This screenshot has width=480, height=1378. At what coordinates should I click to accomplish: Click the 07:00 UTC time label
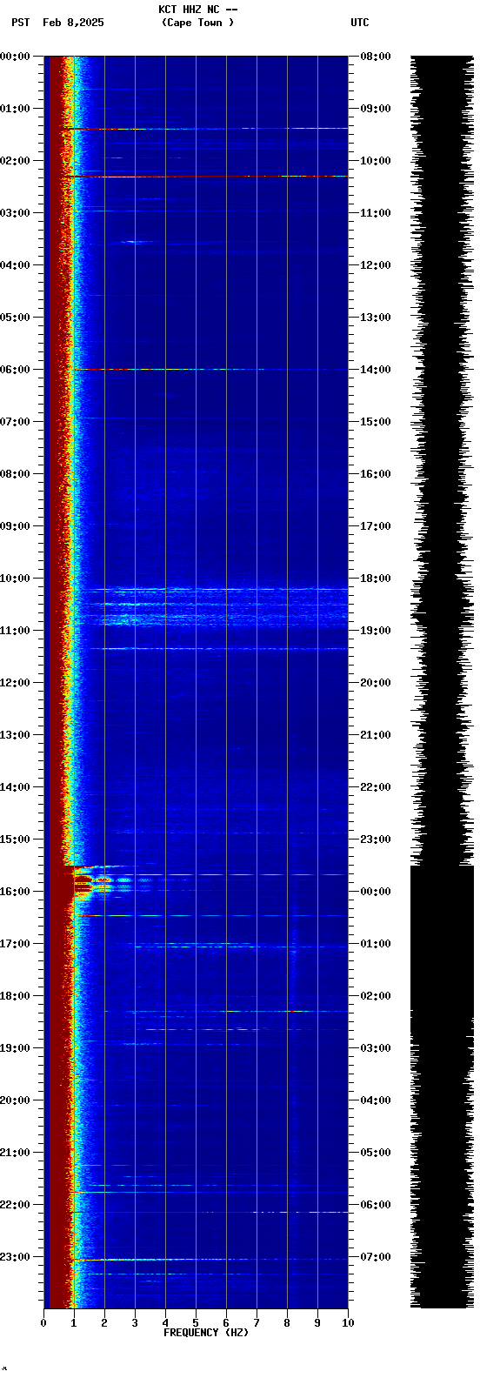(x=376, y=1257)
